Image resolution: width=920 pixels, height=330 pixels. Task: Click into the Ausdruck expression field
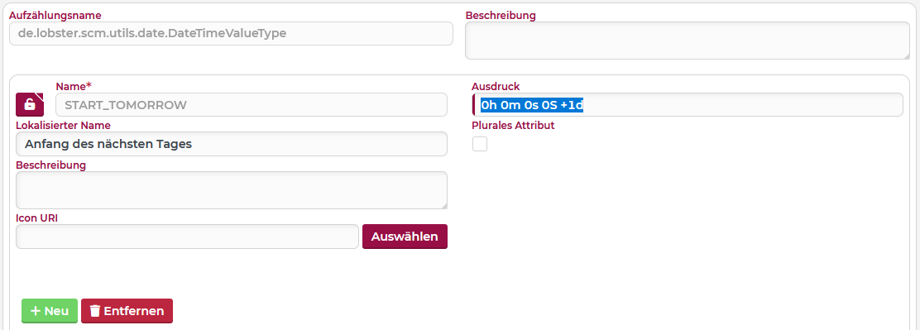point(688,105)
